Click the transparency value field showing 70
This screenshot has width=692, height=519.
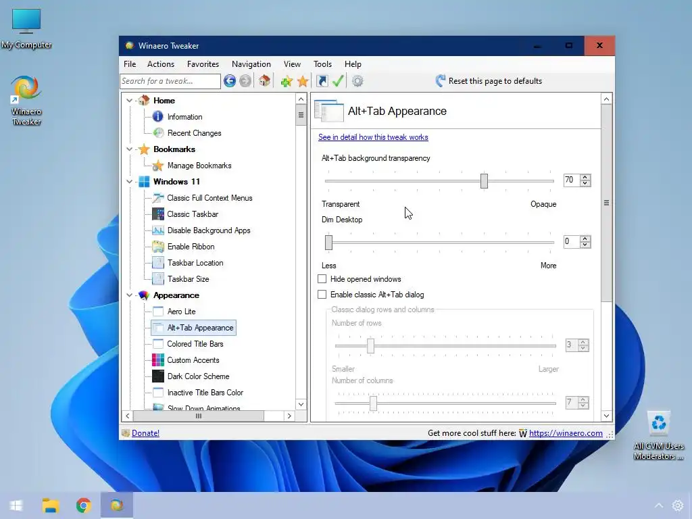(572, 180)
